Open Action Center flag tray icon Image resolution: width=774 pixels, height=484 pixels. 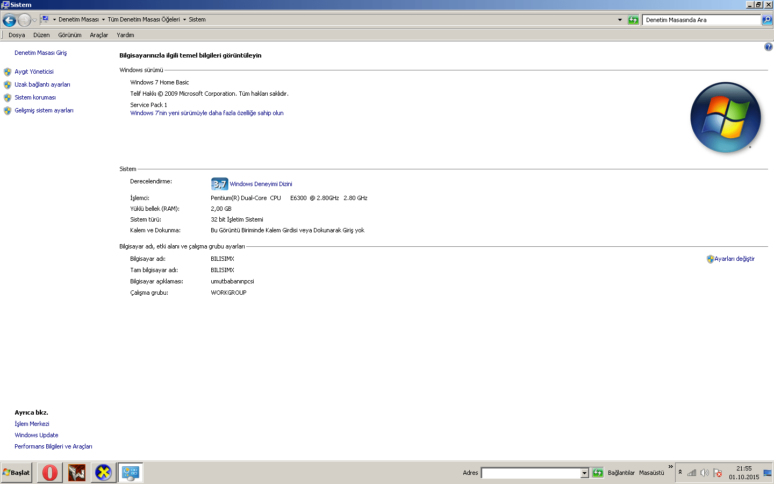pyautogui.click(x=717, y=473)
